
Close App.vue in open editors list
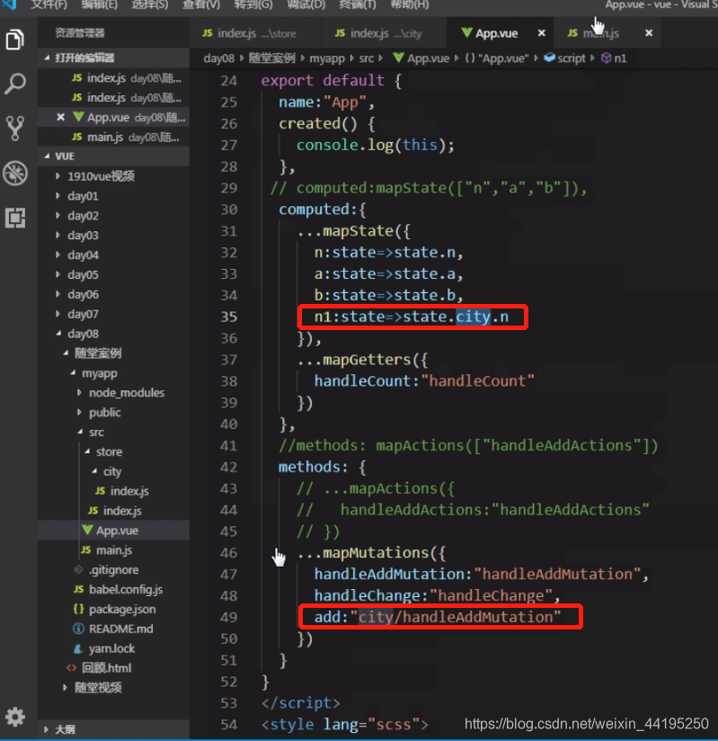pos(60,117)
